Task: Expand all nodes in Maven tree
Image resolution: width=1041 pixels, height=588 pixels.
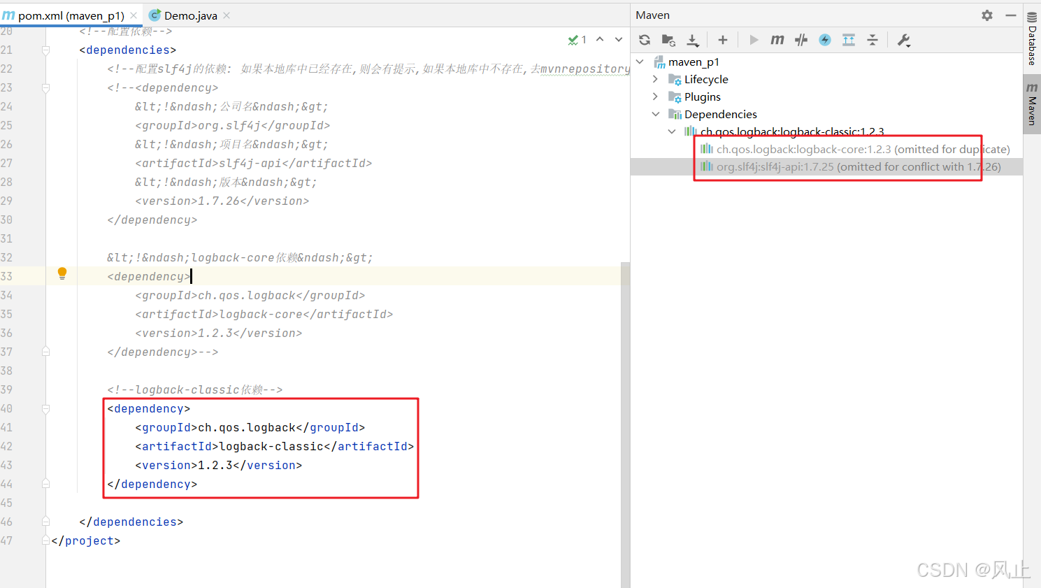Action: tap(849, 40)
